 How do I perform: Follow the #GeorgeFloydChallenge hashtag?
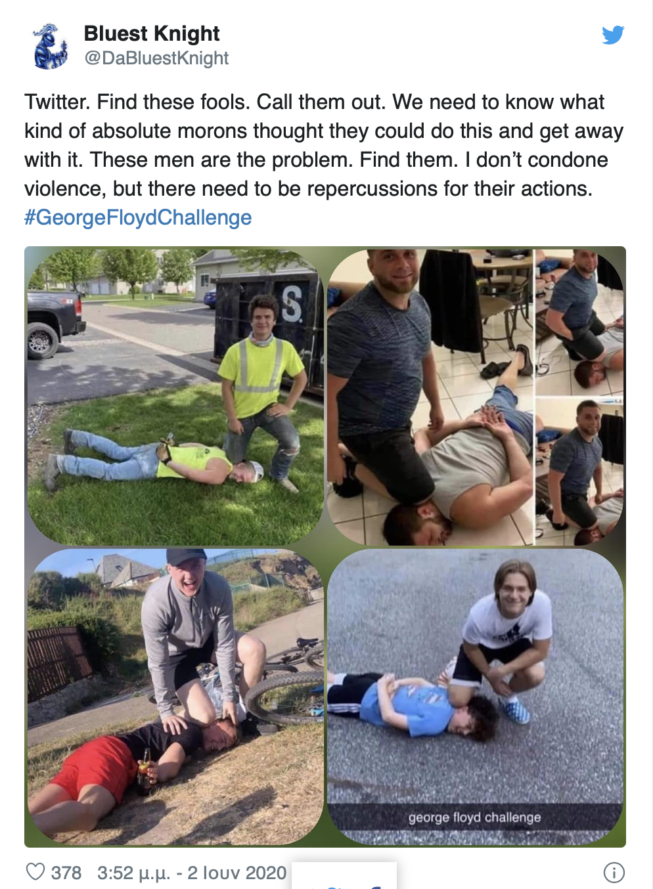(138, 217)
